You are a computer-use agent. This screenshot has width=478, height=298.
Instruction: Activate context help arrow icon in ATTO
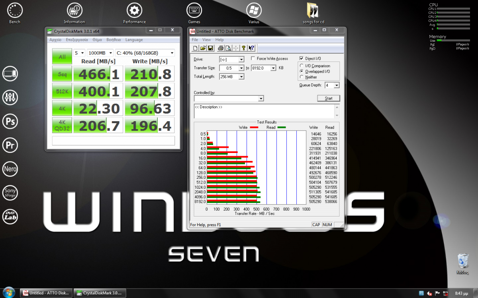[251, 48]
